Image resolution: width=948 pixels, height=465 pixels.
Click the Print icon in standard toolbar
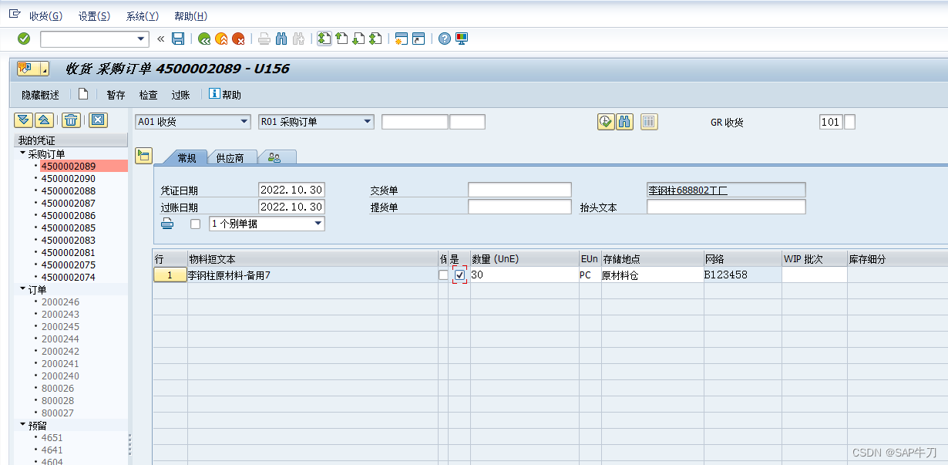pyautogui.click(x=264, y=39)
